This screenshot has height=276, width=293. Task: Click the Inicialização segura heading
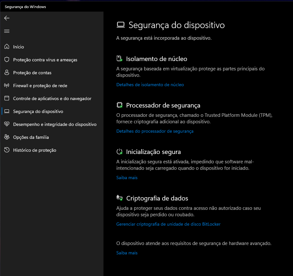(x=153, y=152)
